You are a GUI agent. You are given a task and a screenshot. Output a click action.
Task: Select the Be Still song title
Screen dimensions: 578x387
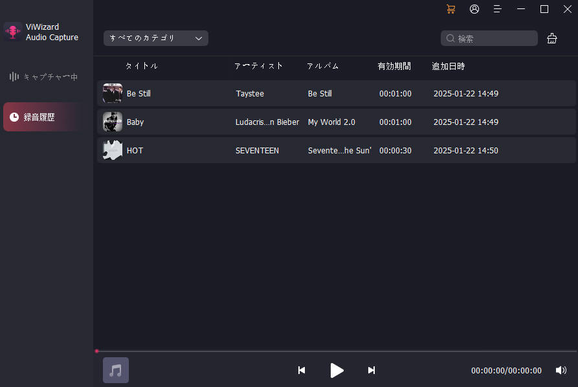pyautogui.click(x=139, y=94)
